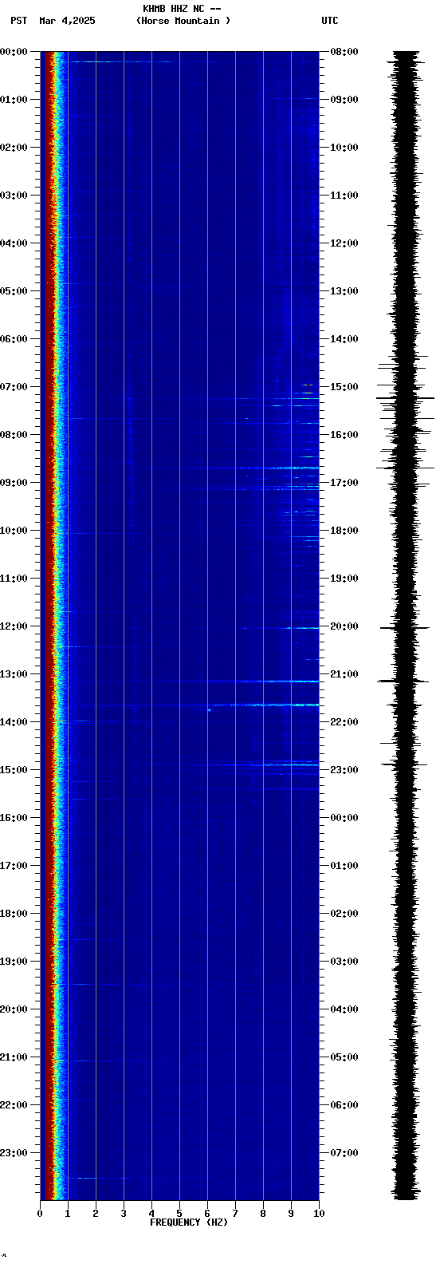The width and height of the screenshot is (440, 1264).
Task: Click the 'Mar 4,2025' date label
Action: (x=67, y=21)
